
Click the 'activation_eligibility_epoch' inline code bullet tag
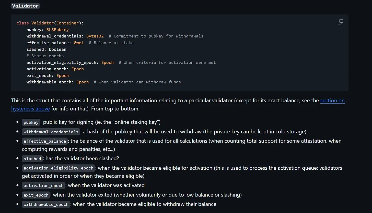(59, 168)
